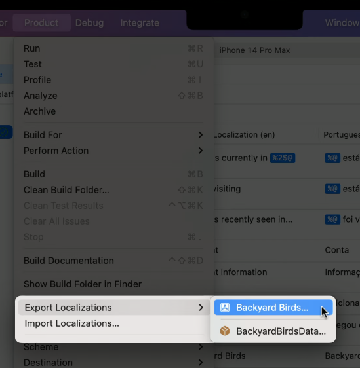Select Analyze menu item

(x=113, y=96)
